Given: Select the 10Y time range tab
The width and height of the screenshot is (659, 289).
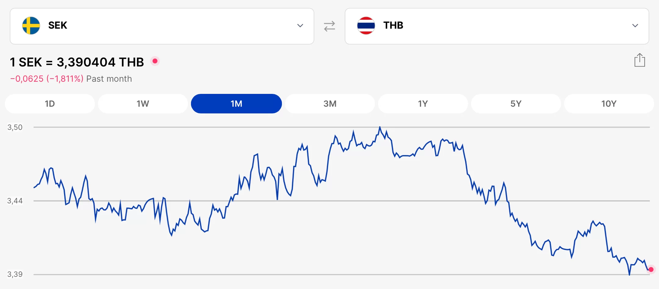Looking at the screenshot, I should click(609, 104).
